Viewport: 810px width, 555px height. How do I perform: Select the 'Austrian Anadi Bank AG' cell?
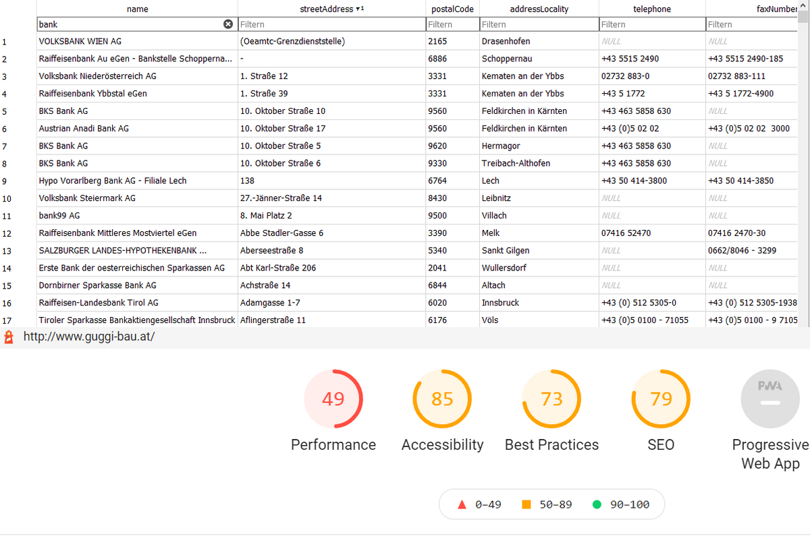137,128
